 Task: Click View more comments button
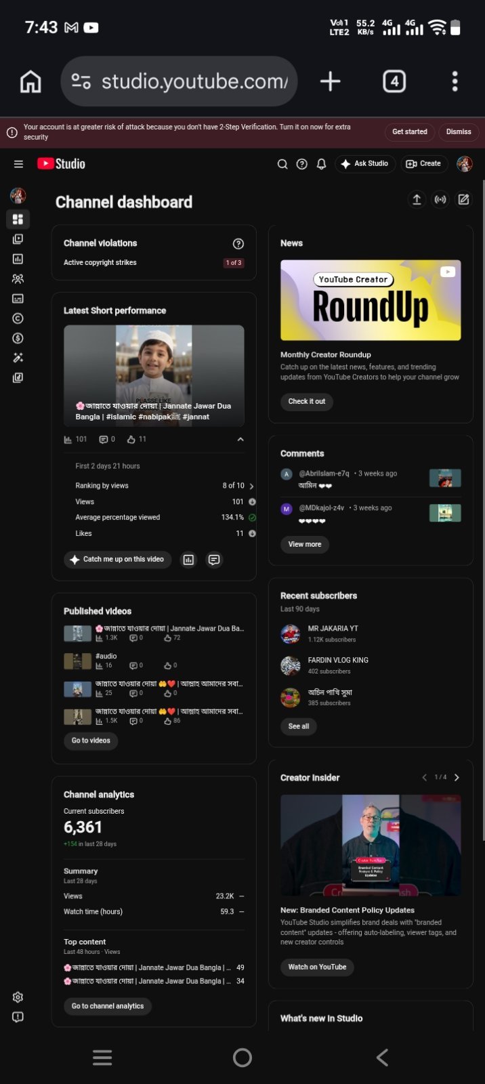click(x=305, y=544)
